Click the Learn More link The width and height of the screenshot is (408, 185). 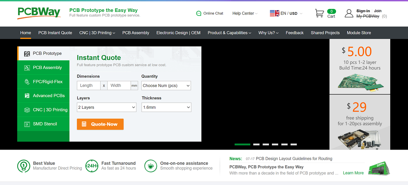(353, 173)
